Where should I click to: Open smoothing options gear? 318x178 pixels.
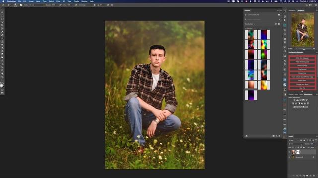pyautogui.click(x=95, y=5)
